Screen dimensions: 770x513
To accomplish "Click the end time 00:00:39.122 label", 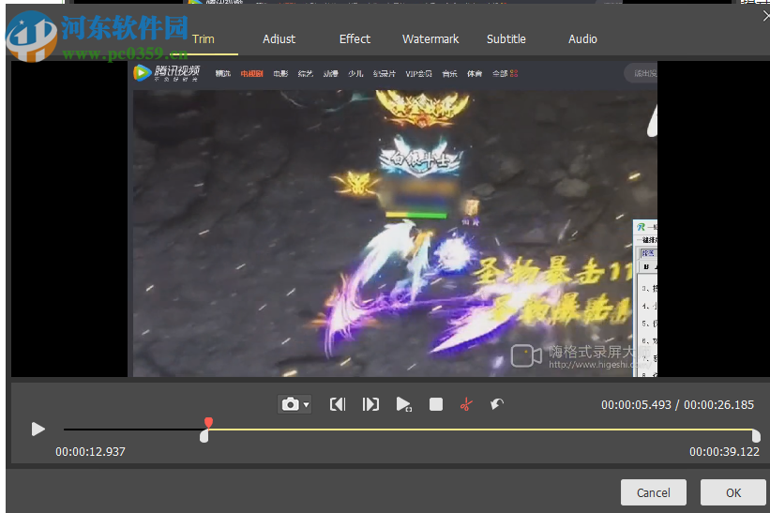I will pyautogui.click(x=724, y=452).
